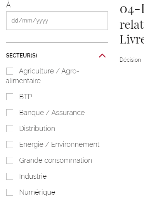Click the "Industrie" sector label

click(x=33, y=176)
